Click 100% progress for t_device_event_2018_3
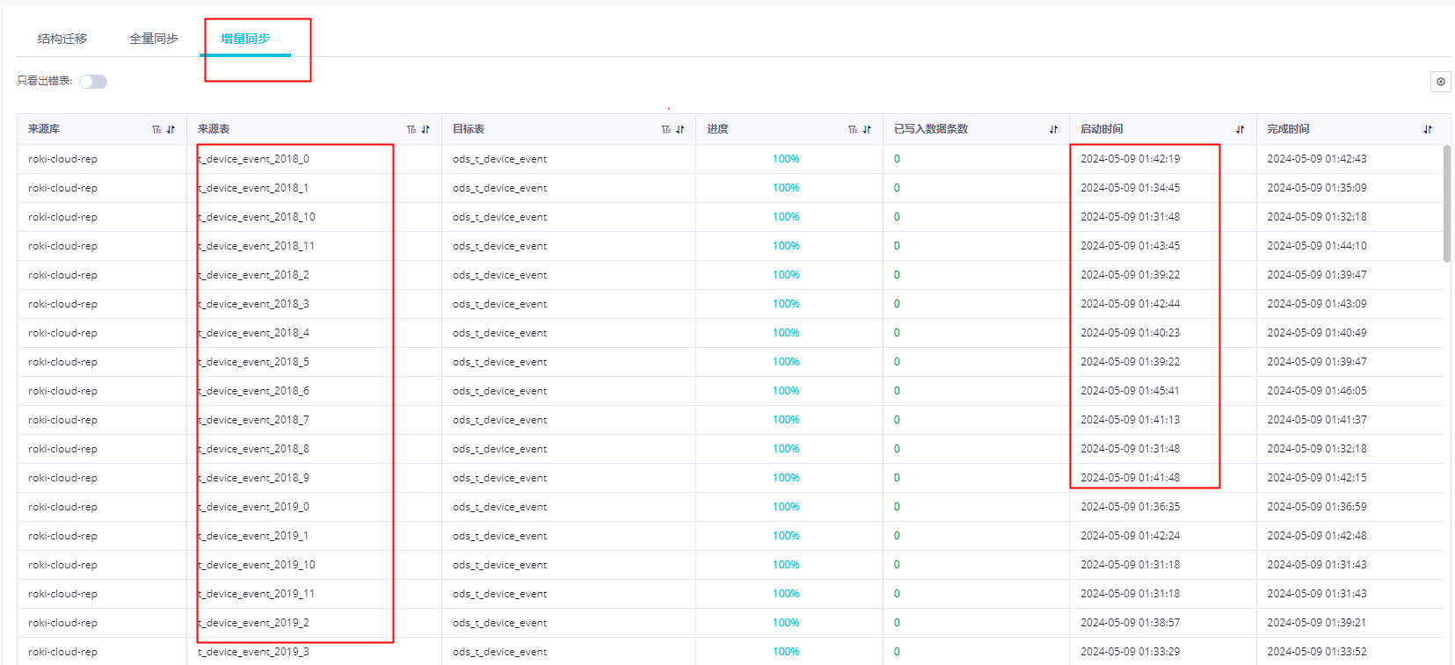This screenshot has width=1455, height=665. (786, 304)
